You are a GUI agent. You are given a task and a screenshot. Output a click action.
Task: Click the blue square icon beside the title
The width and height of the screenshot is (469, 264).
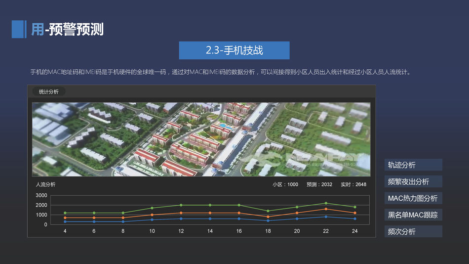coord(18,29)
